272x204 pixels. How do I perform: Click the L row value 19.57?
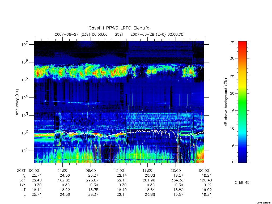click(x=178, y=194)
